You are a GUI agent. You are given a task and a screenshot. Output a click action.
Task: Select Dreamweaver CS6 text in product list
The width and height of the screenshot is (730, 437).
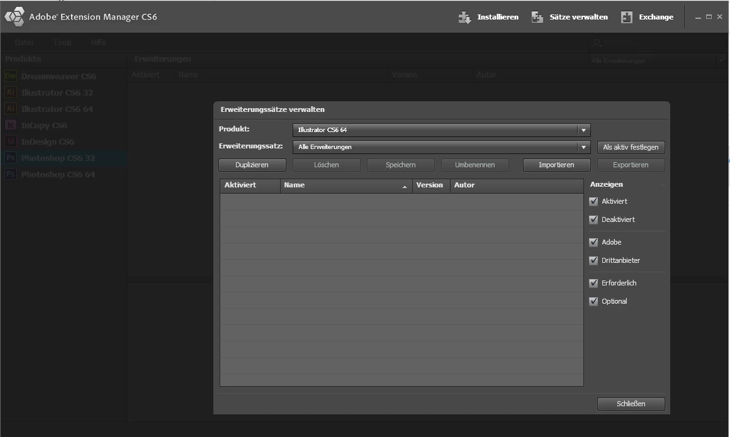click(x=59, y=76)
